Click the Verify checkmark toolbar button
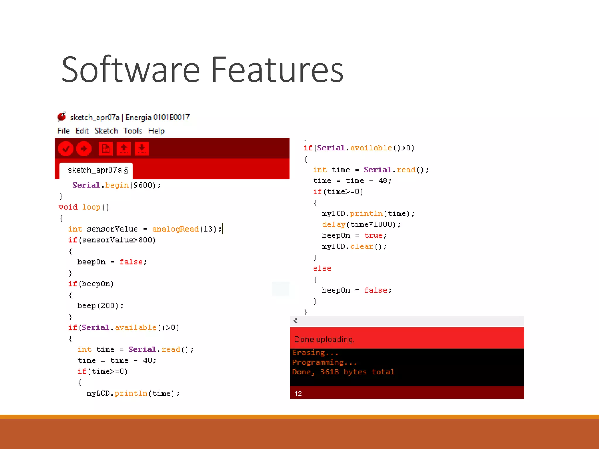 click(x=66, y=149)
